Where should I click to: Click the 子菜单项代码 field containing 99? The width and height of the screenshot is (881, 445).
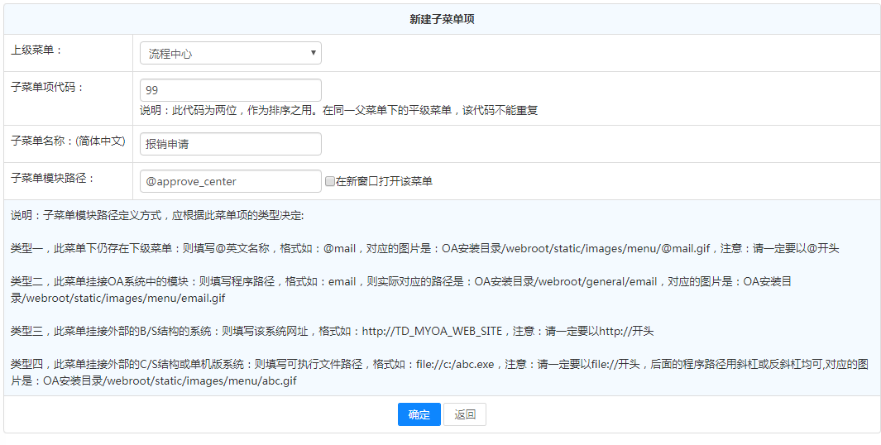point(230,90)
